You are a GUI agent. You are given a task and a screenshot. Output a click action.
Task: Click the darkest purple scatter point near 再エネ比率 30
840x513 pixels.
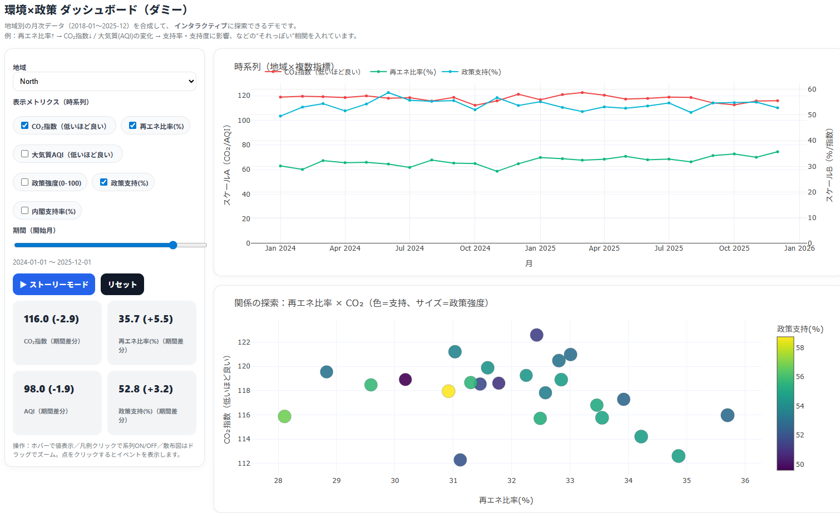point(405,380)
